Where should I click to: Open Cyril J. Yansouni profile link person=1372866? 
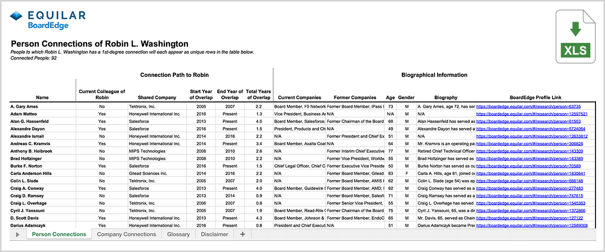pos(531,210)
